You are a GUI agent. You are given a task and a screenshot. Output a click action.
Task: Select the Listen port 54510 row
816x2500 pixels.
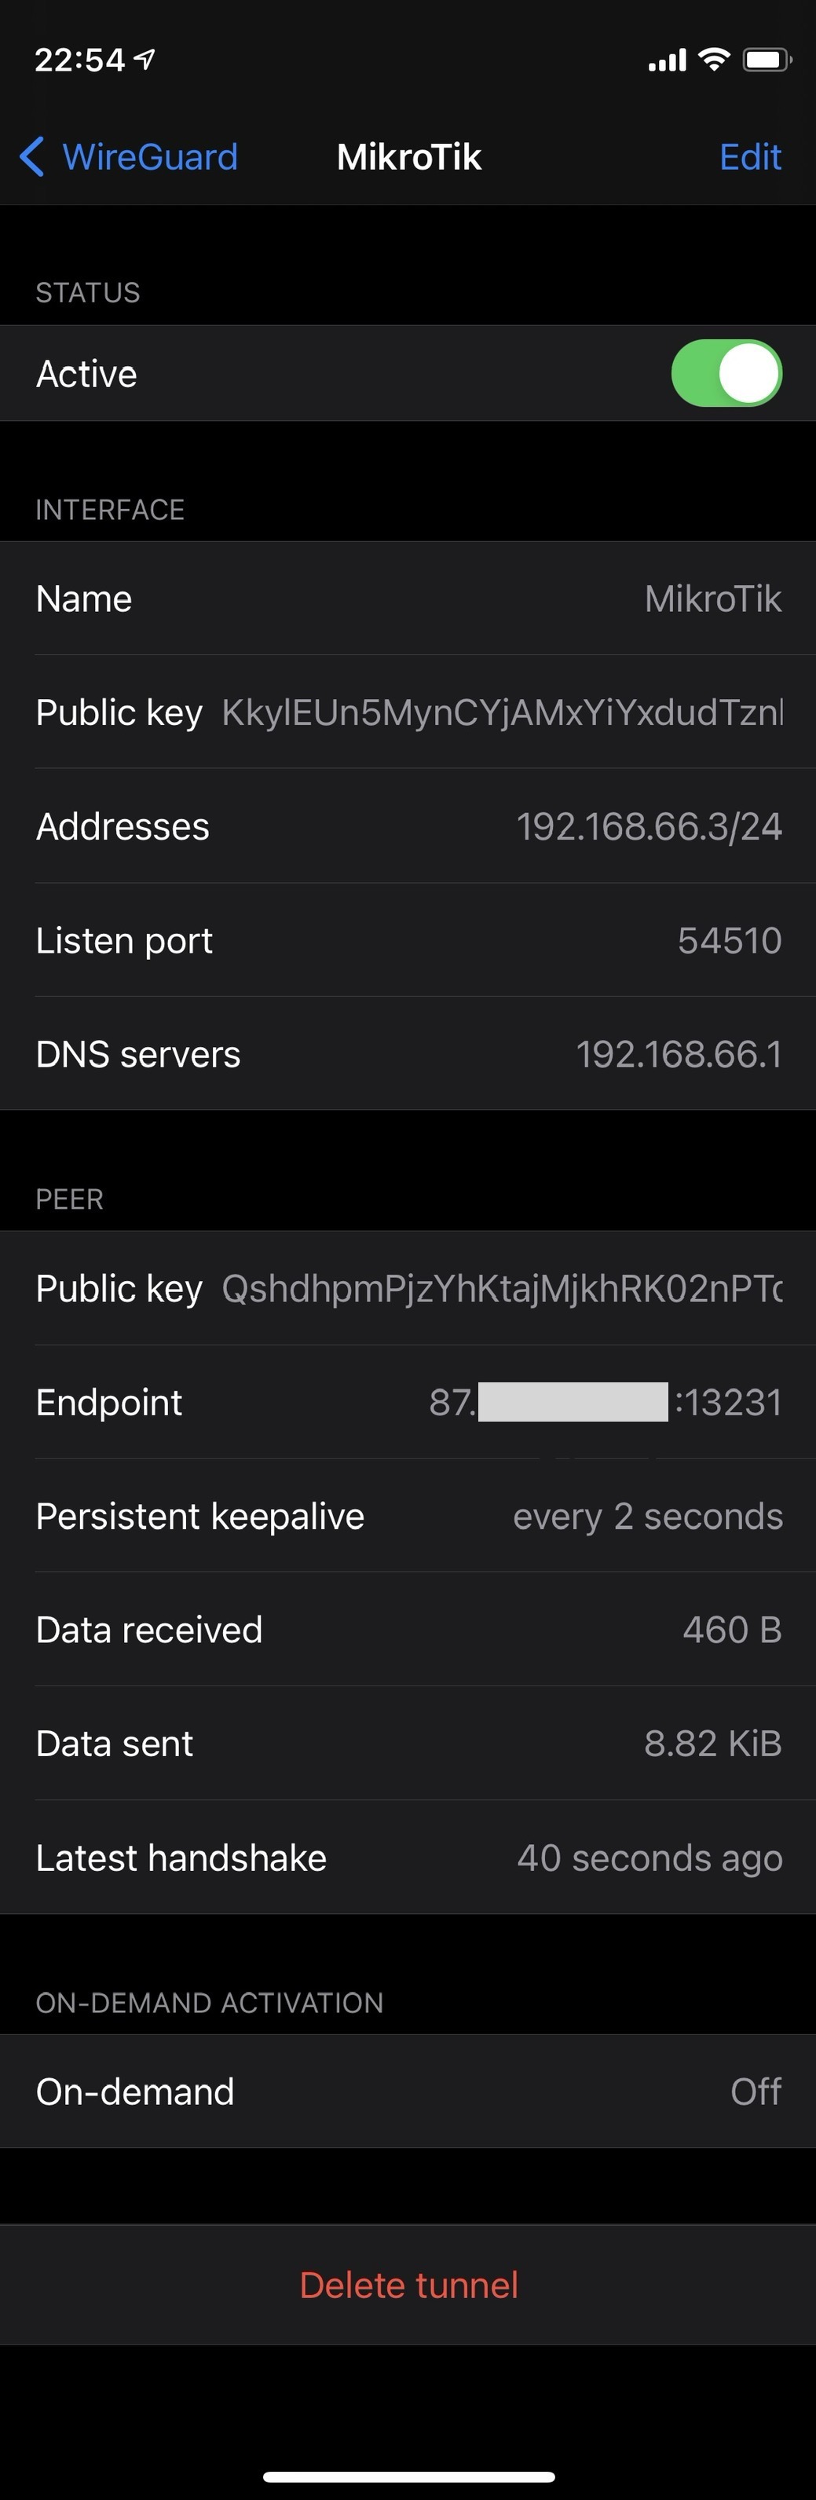[x=408, y=940]
